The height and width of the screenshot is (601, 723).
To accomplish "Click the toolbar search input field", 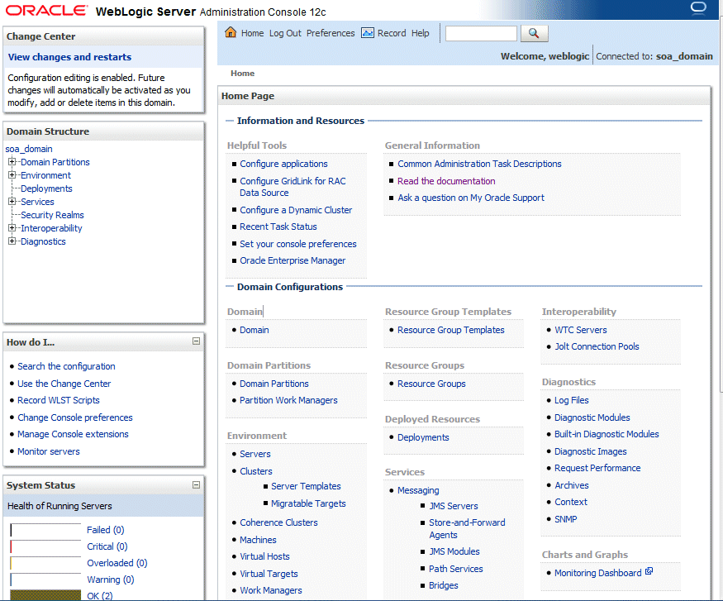I will [x=481, y=33].
